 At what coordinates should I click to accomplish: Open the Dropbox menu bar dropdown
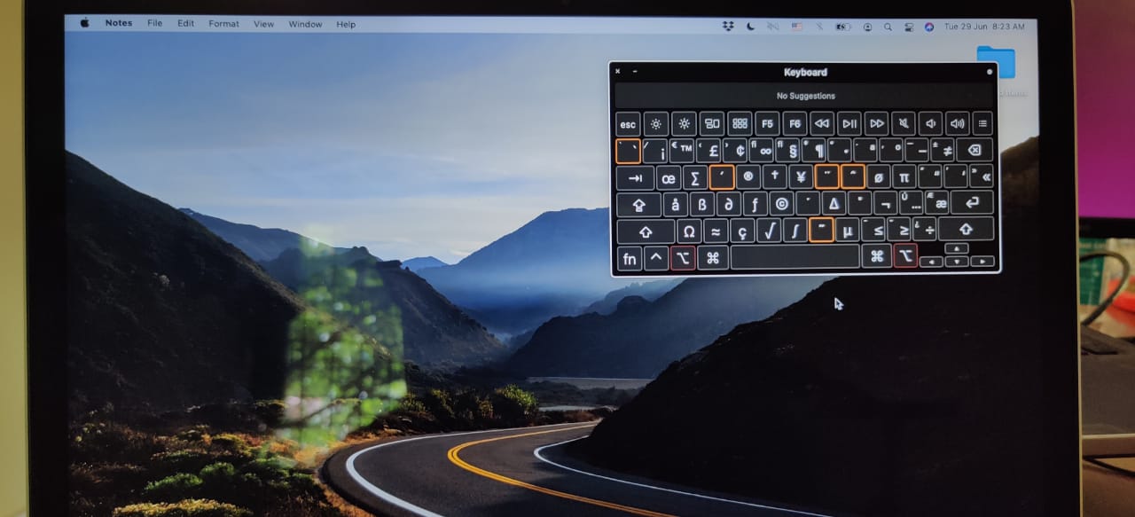click(728, 27)
